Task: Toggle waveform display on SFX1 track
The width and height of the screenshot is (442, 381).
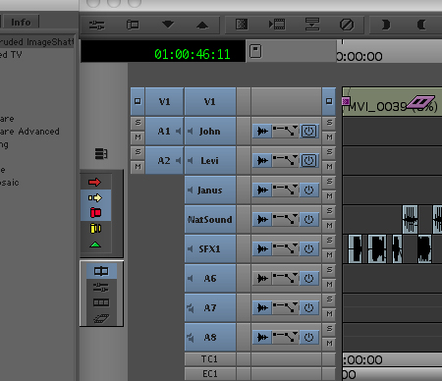Action: [262, 248]
